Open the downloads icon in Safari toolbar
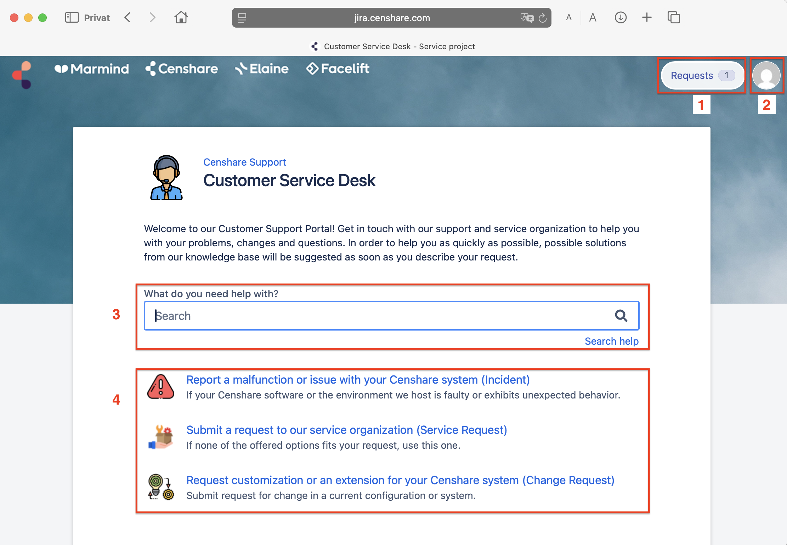787x545 pixels. click(621, 17)
